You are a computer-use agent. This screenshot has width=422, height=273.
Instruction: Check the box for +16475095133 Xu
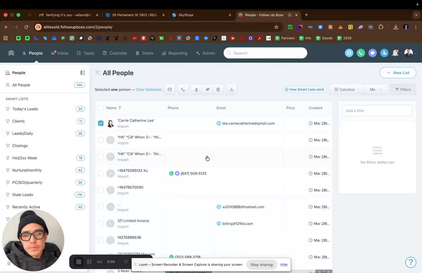click(101, 173)
